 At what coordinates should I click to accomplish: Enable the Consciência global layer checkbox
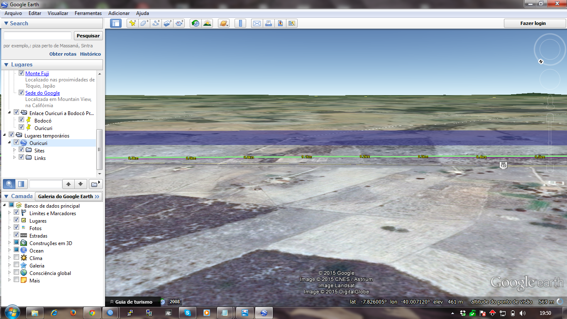17,272
